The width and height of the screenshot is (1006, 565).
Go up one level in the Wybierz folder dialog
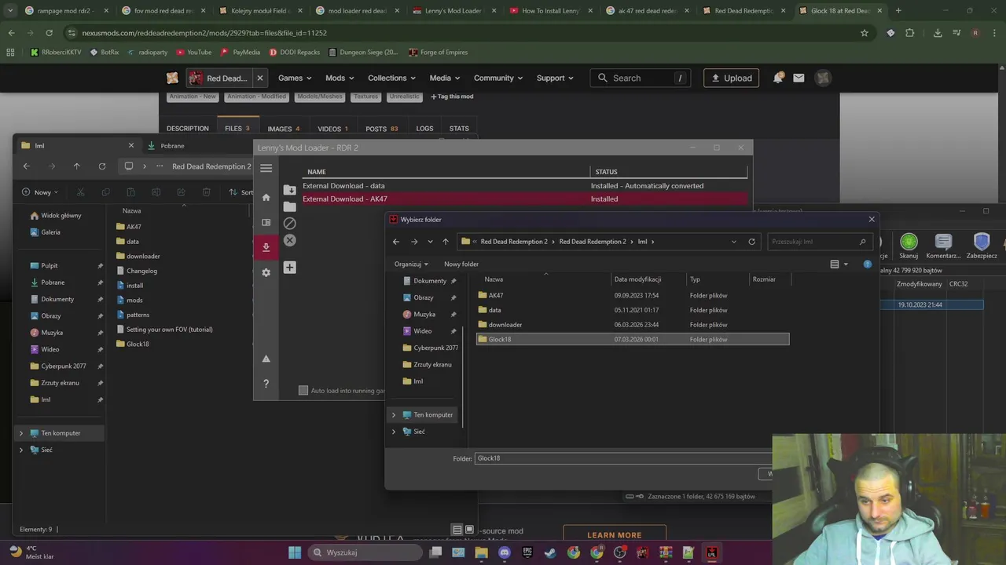click(446, 242)
